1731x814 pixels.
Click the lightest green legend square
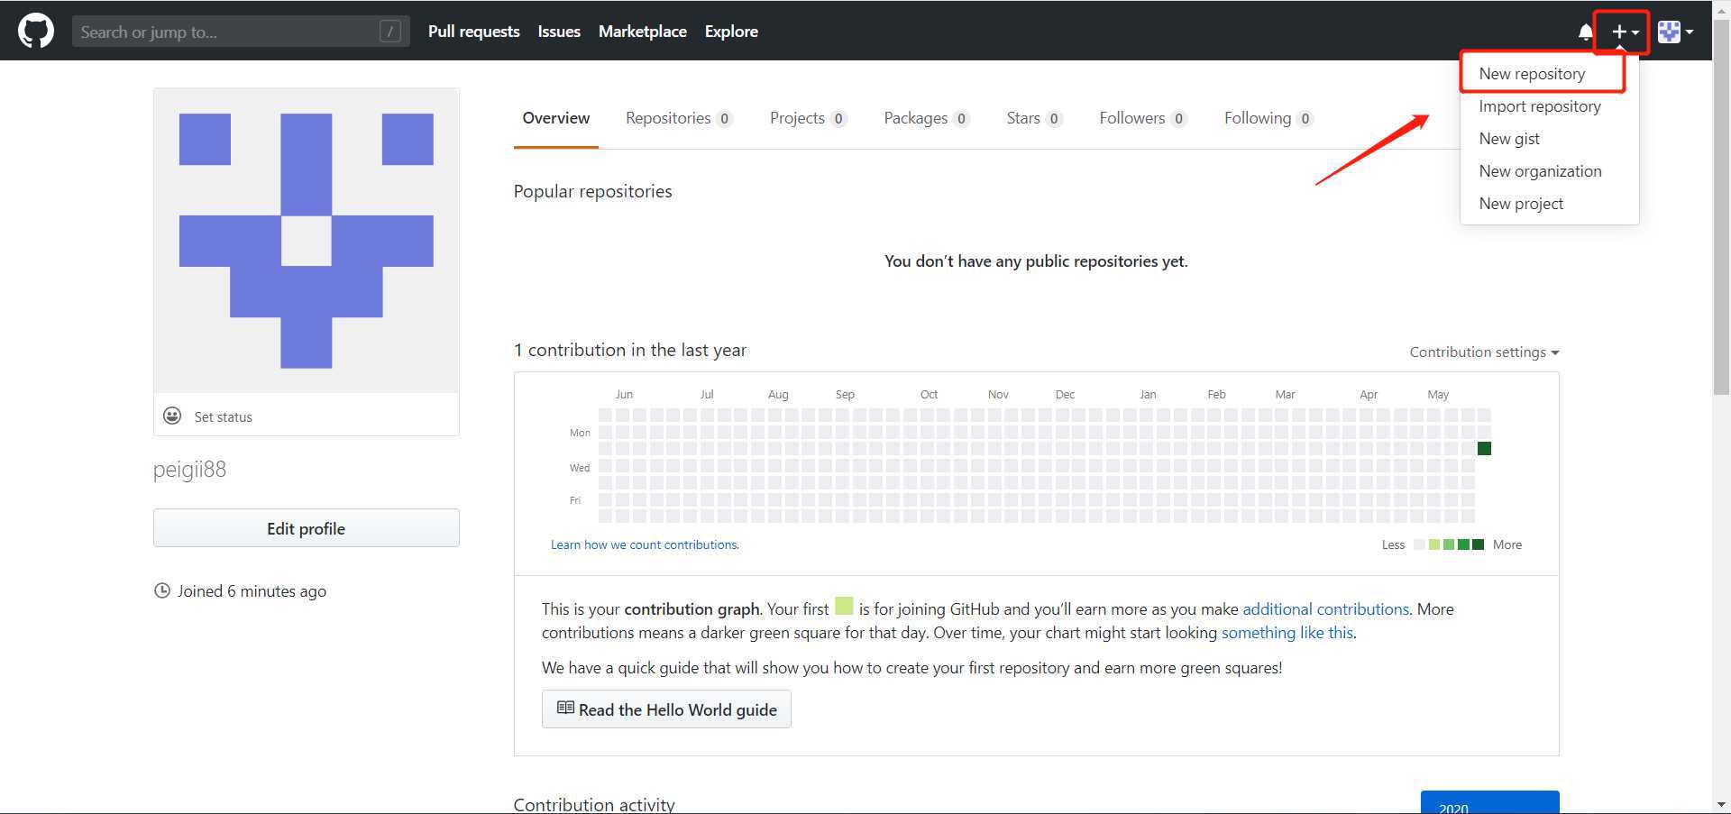pyautogui.click(x=1434, y=544)
